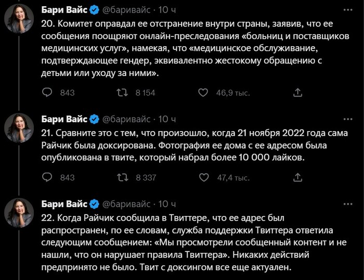Share tweet number 21 about doxxing
The width and height of the screenshot is (364, 280).
tap(297, 177)
